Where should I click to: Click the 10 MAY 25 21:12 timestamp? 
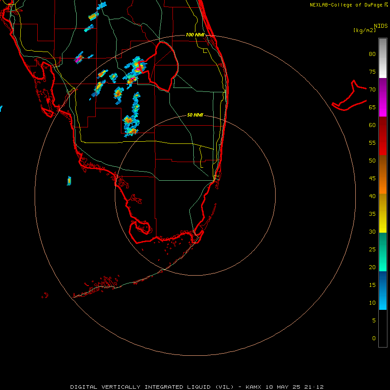(295, 387)
